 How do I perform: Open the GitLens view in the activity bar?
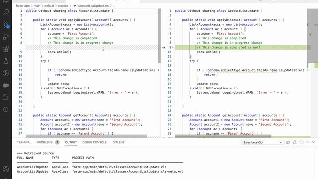click(x=6, y=73)
